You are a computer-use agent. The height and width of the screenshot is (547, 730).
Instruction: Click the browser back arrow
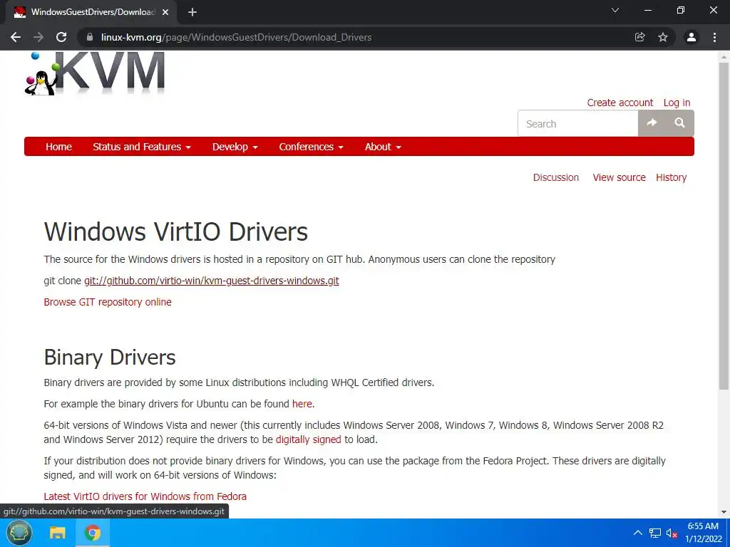click(16, 37)
